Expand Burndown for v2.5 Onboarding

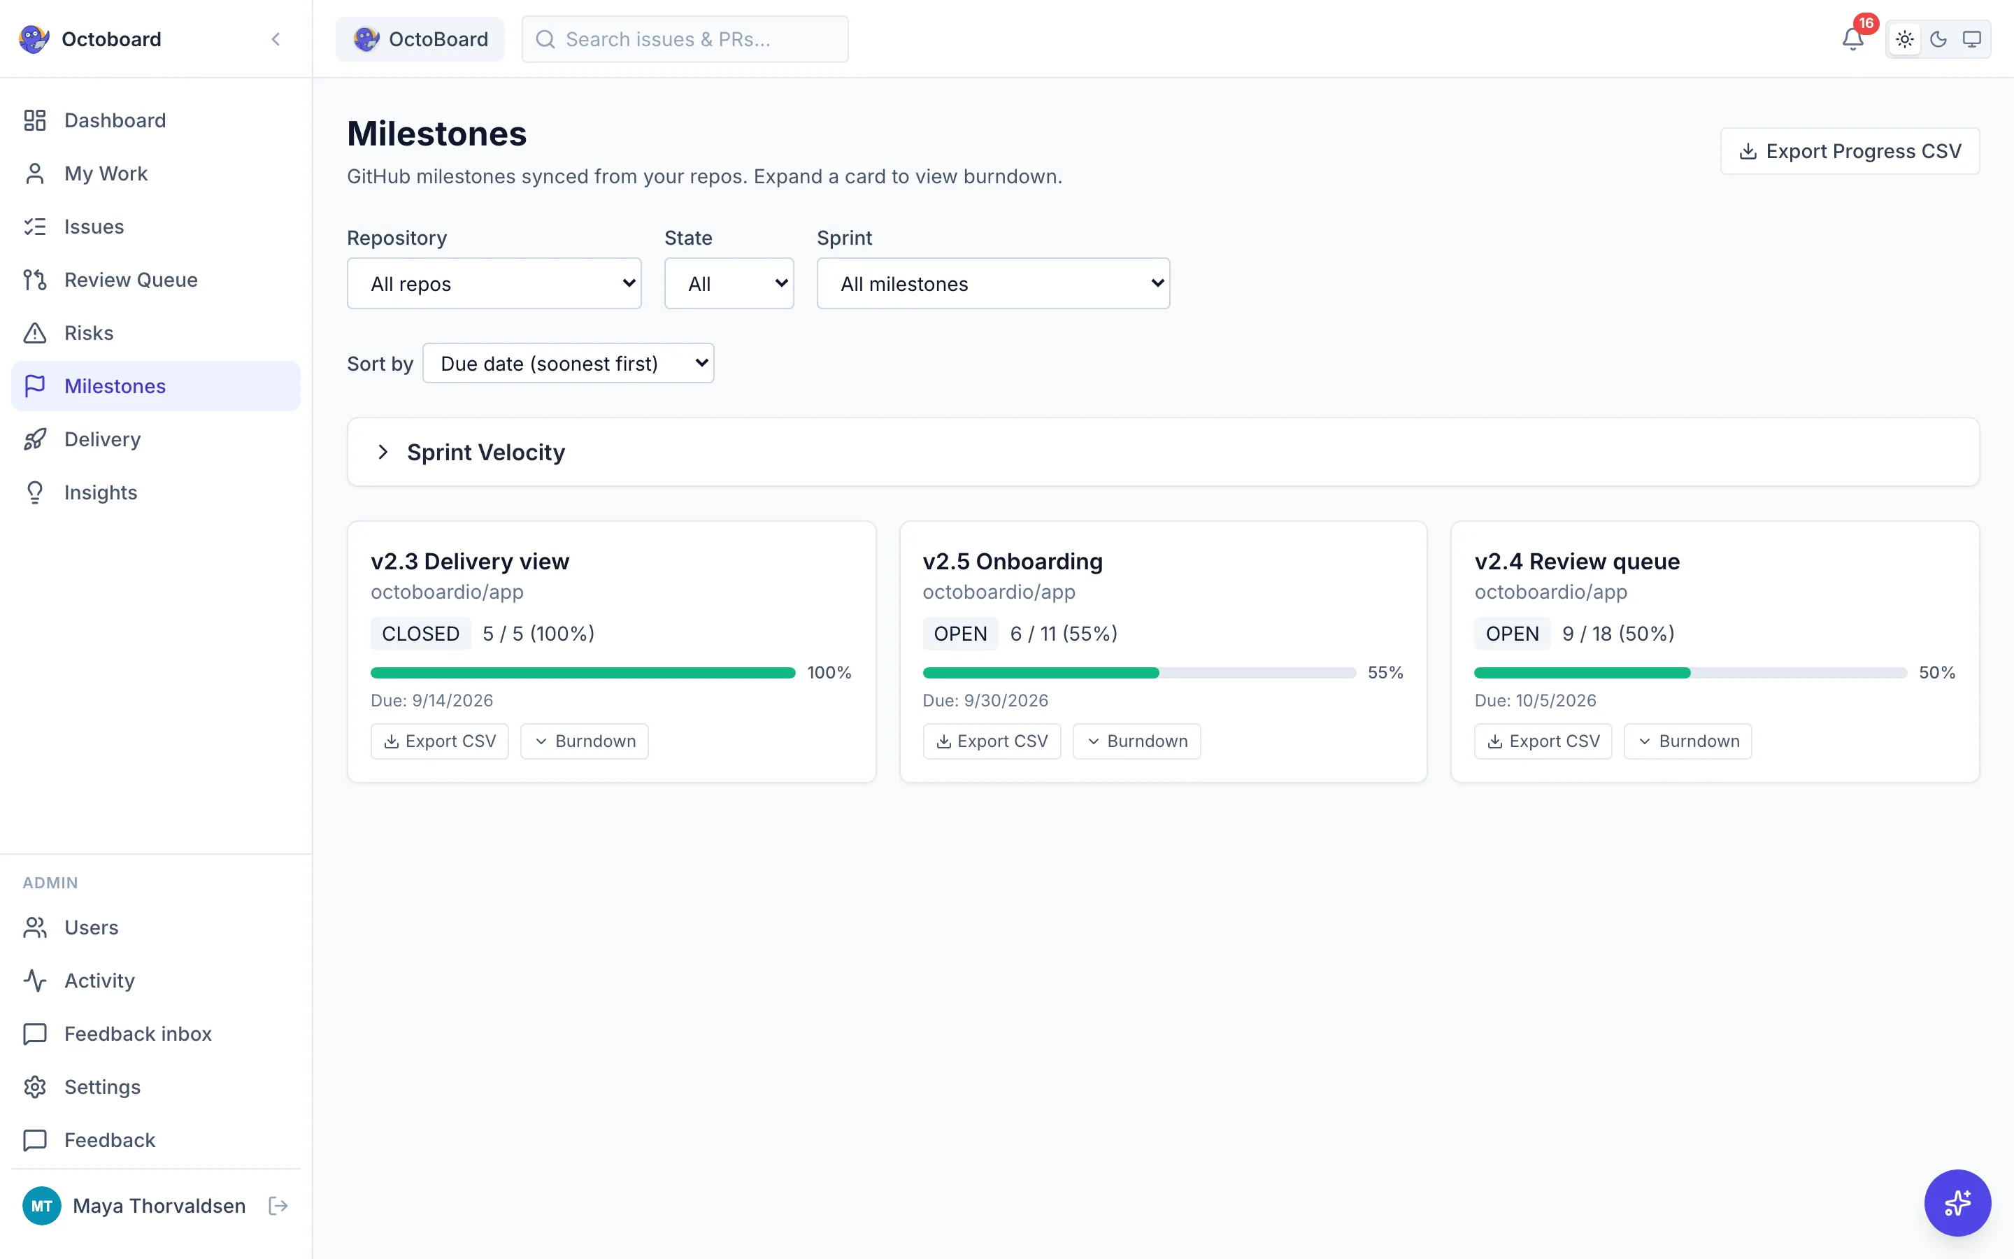(1136, 741)
